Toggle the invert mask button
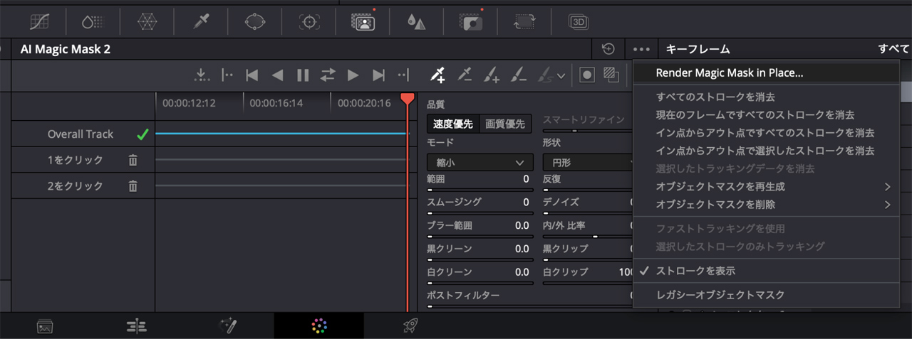 [611, 75]
